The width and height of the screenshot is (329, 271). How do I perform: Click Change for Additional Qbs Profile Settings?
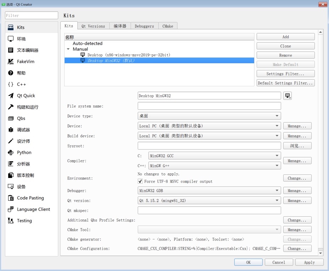[x=297, y=220]
